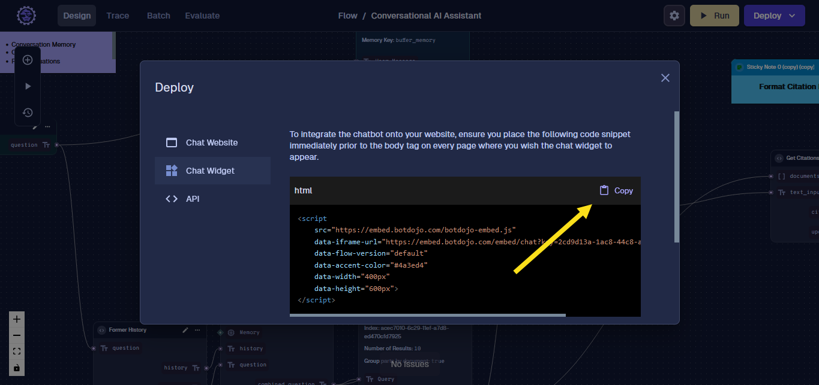Click the add node plus-circle icon
The image size is (819, 385).
28,60
